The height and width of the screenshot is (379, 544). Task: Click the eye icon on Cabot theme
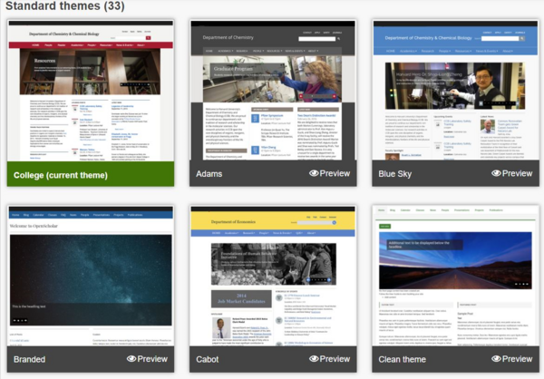coord(315,359)
